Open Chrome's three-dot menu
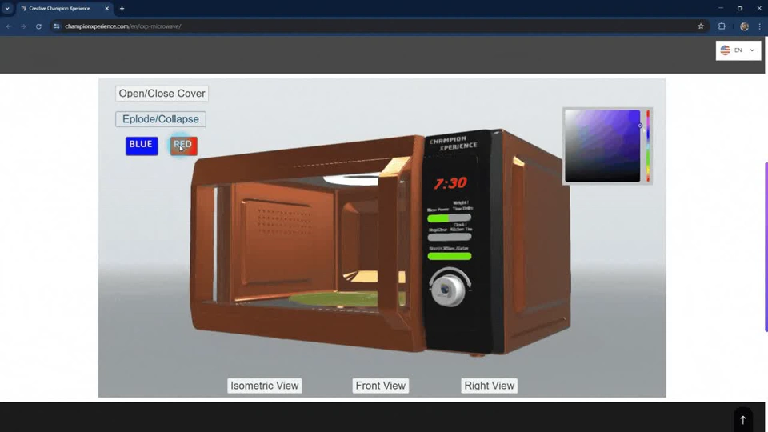Screen dimensions: 768x432 point(759,26)
